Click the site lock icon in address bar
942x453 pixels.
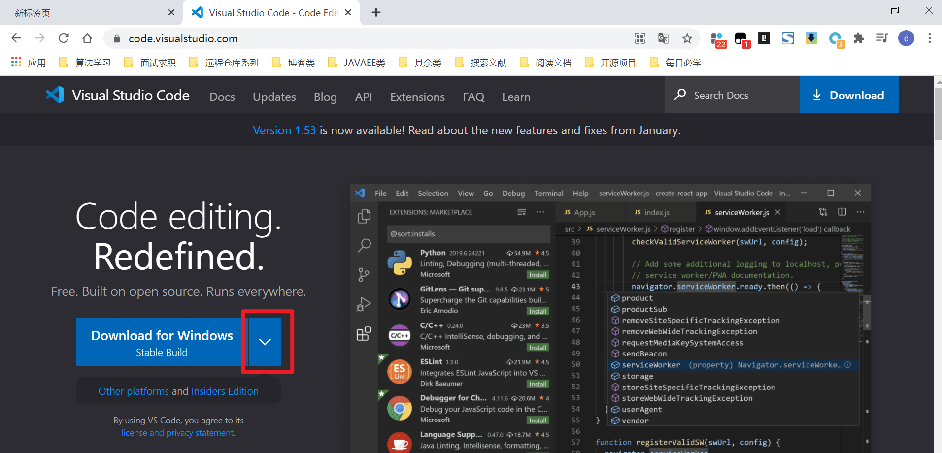point(117,39)
